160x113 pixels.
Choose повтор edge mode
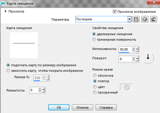[x=95, y=81]
